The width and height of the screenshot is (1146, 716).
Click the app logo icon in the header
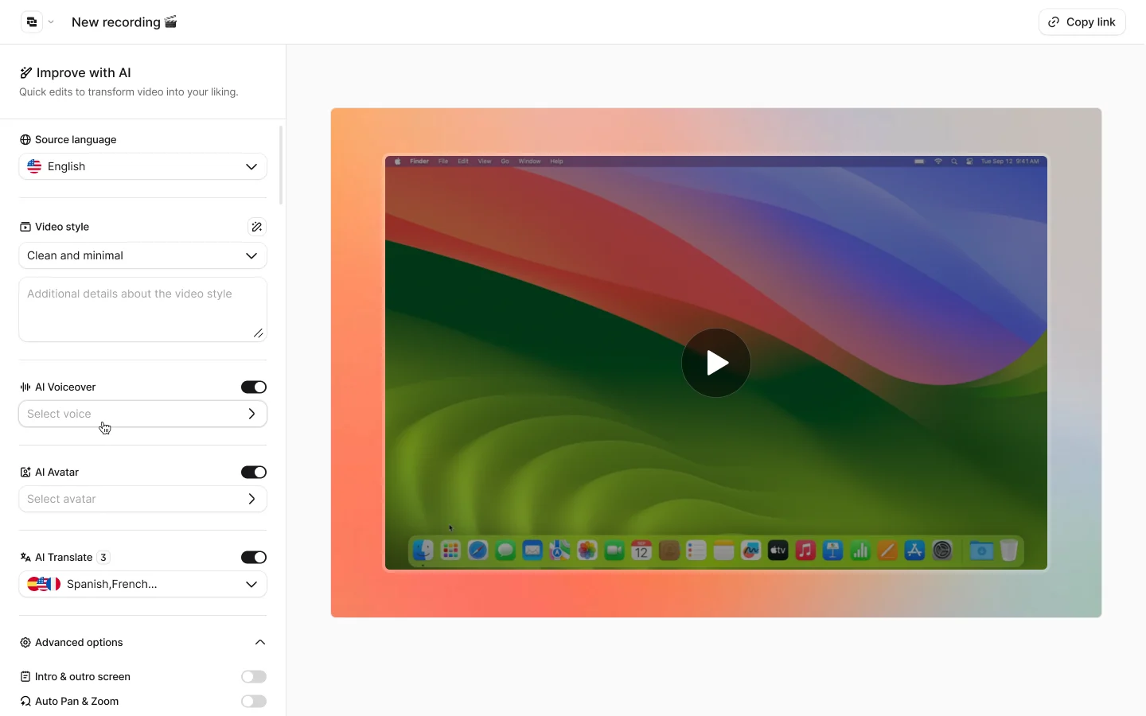point(32,22)
